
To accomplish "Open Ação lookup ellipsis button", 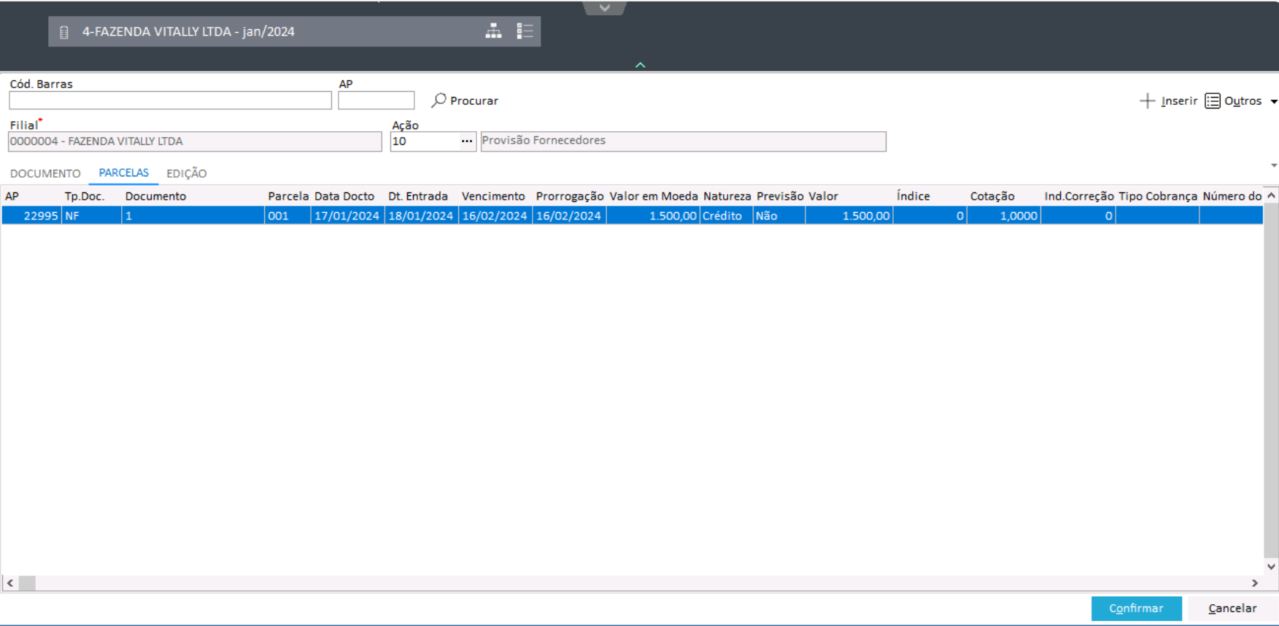I will (x=467, y=141).
